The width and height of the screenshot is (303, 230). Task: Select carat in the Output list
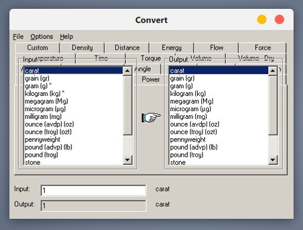pos(219,70)
